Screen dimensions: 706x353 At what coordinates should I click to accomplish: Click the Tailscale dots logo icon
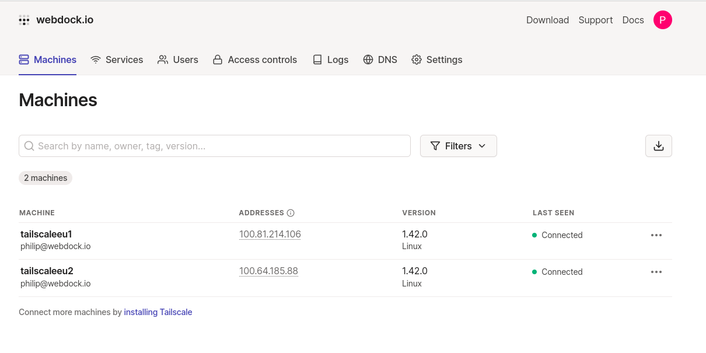coord(24,20)
